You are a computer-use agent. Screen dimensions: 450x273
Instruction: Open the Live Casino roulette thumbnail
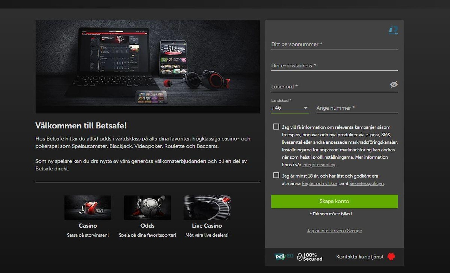pyautogui.click(x=207, y=207)
